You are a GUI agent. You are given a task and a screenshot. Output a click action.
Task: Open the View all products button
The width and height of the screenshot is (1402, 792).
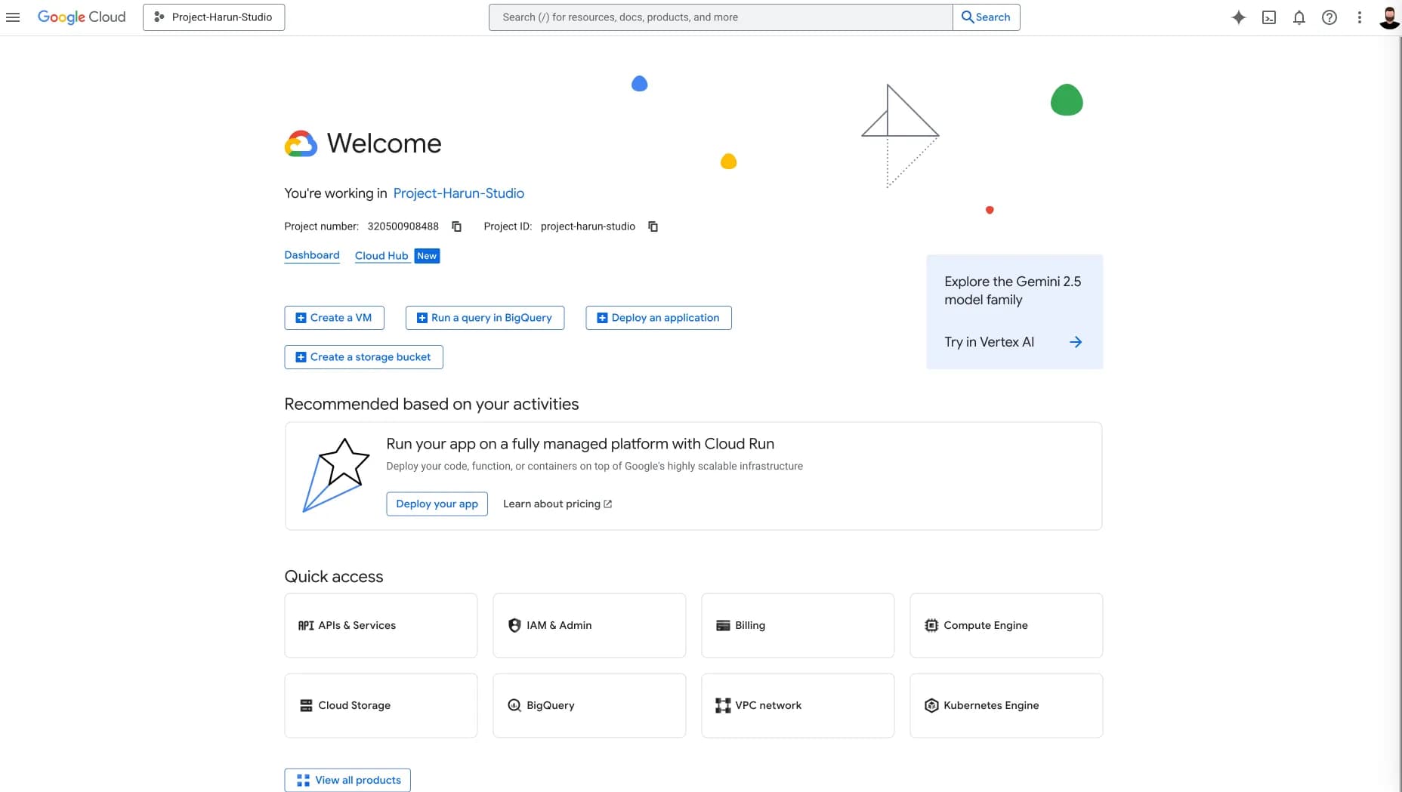click(x=347, y=780)
